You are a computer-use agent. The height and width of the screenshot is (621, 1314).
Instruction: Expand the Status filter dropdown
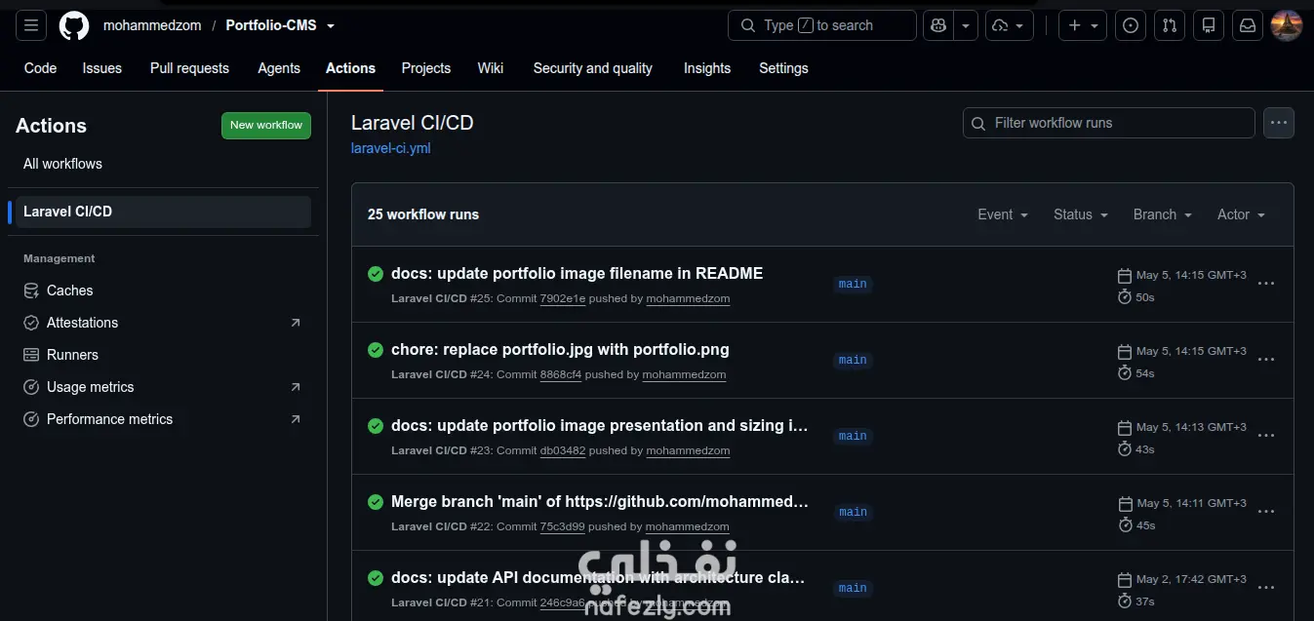(1081, 214)
